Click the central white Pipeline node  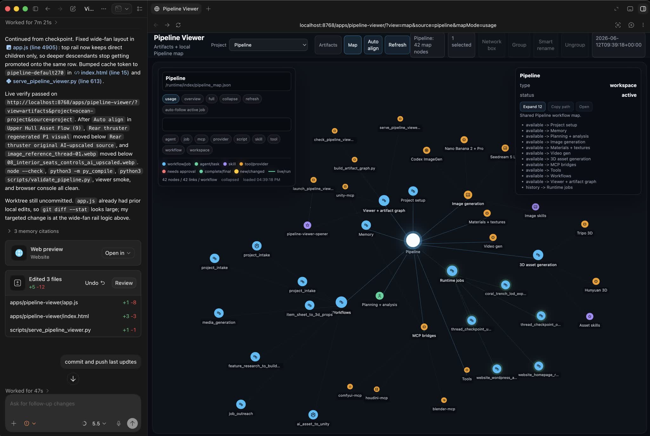(x=413, y=240)
